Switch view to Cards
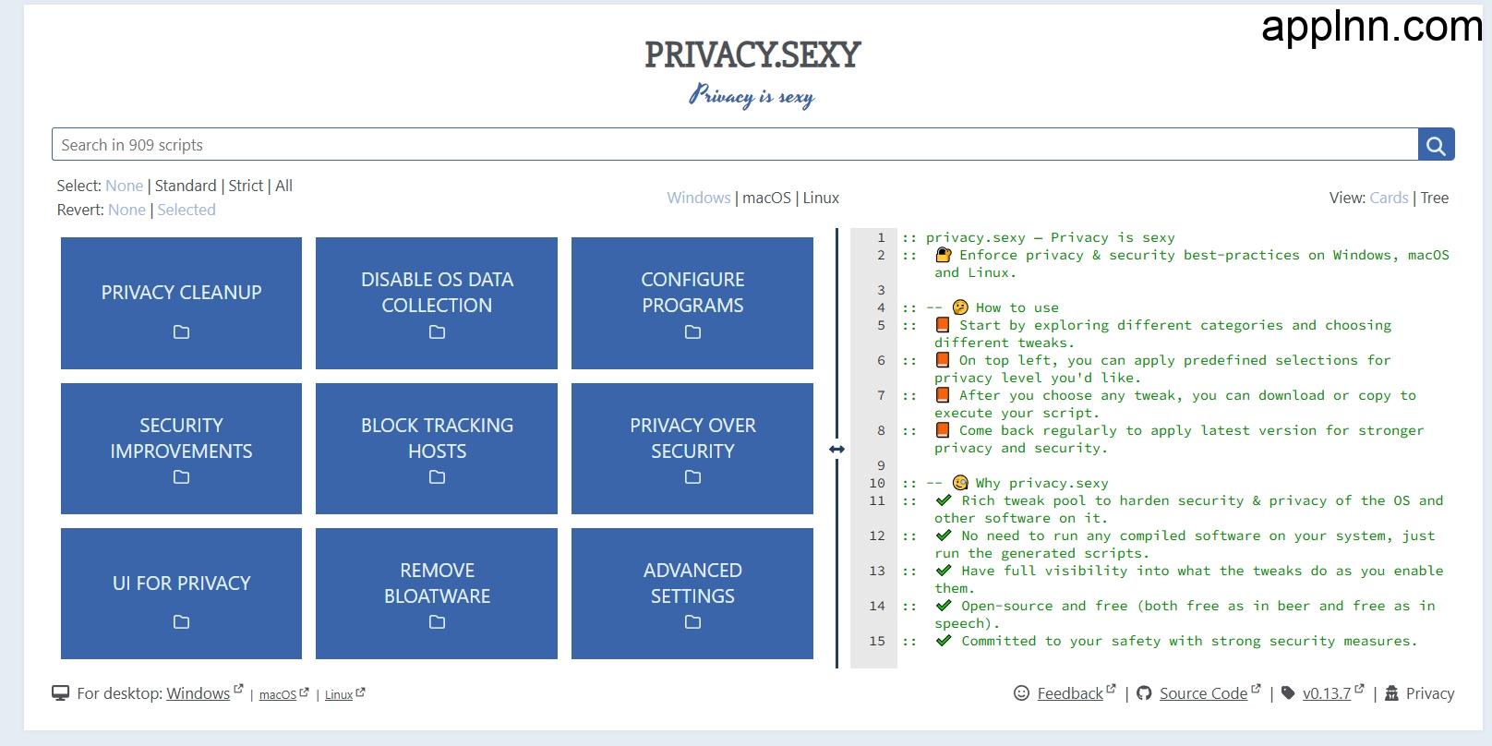This screenshot has height=746, width=1492. (1389, 198)
